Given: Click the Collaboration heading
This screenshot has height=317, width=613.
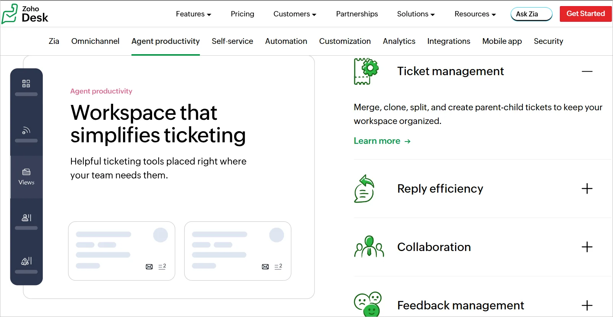Looking at the screenshot, I should 434,247.
